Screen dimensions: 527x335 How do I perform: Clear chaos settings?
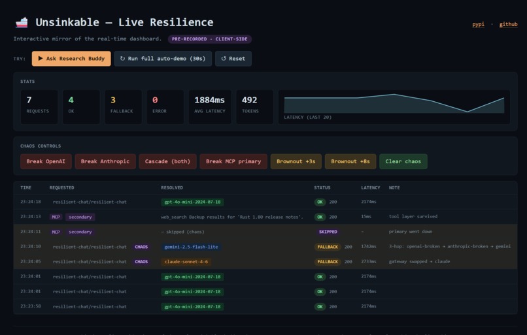tap(403, 161)
